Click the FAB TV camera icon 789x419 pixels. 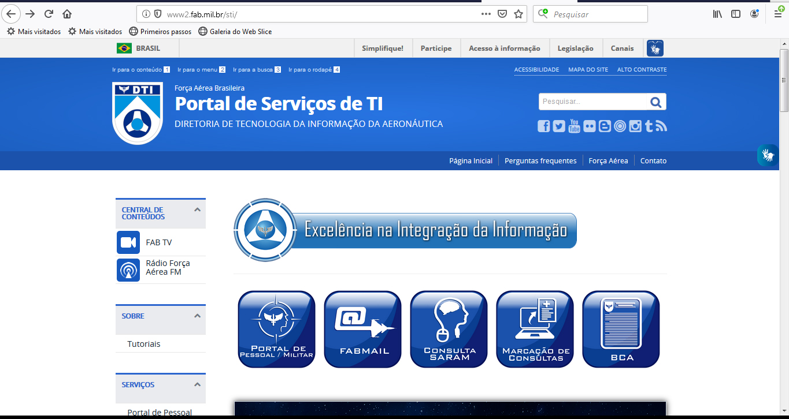[x=128, y=242]
